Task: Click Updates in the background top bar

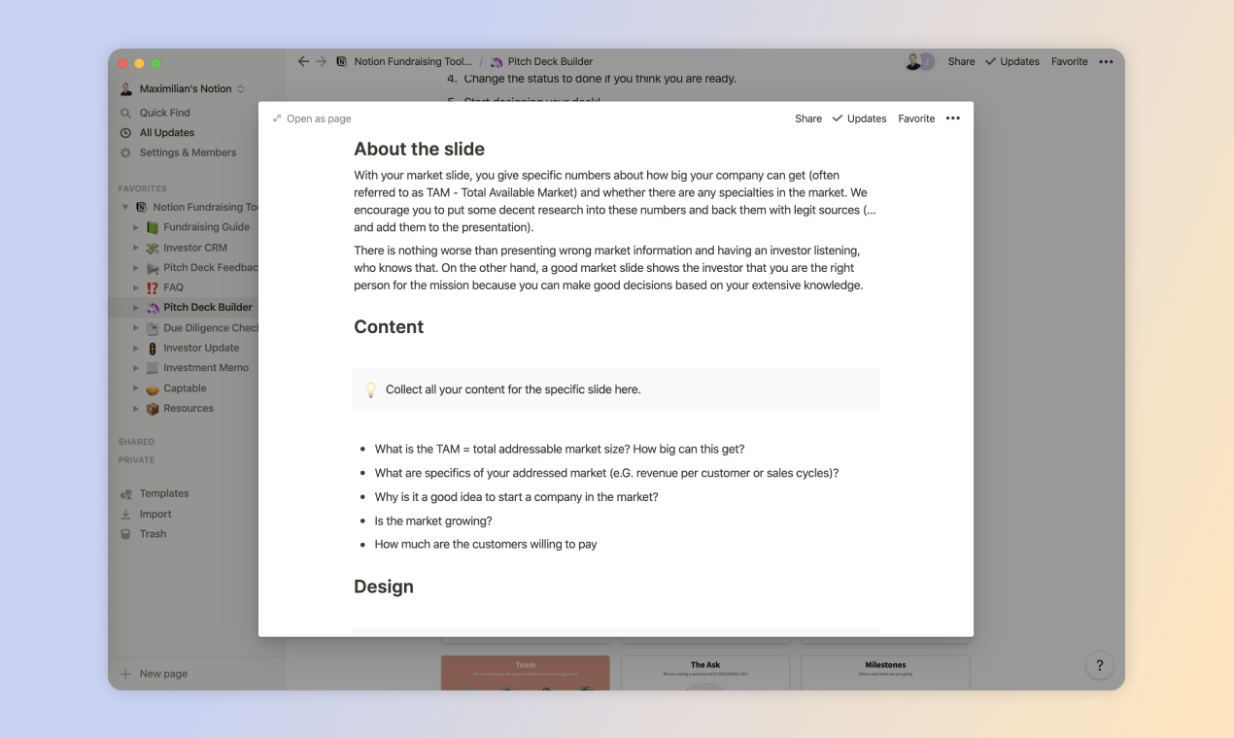Action: coord(1012,61)
